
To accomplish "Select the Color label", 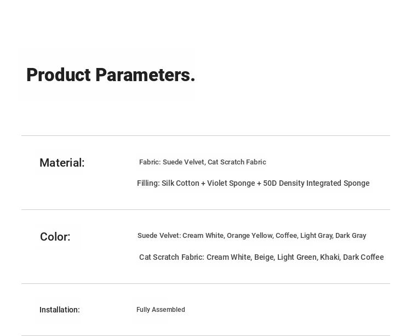I will point(55,237).
